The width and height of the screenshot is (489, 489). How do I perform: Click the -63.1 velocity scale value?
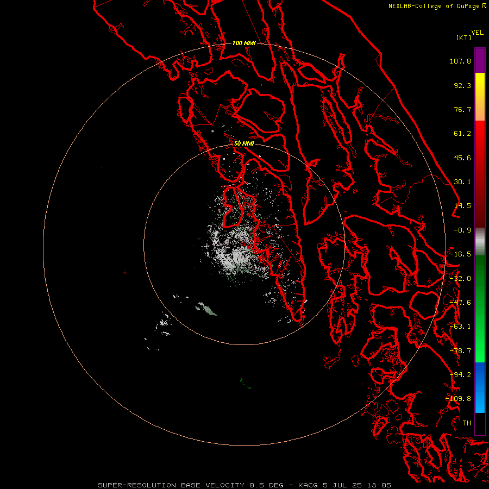460,327
